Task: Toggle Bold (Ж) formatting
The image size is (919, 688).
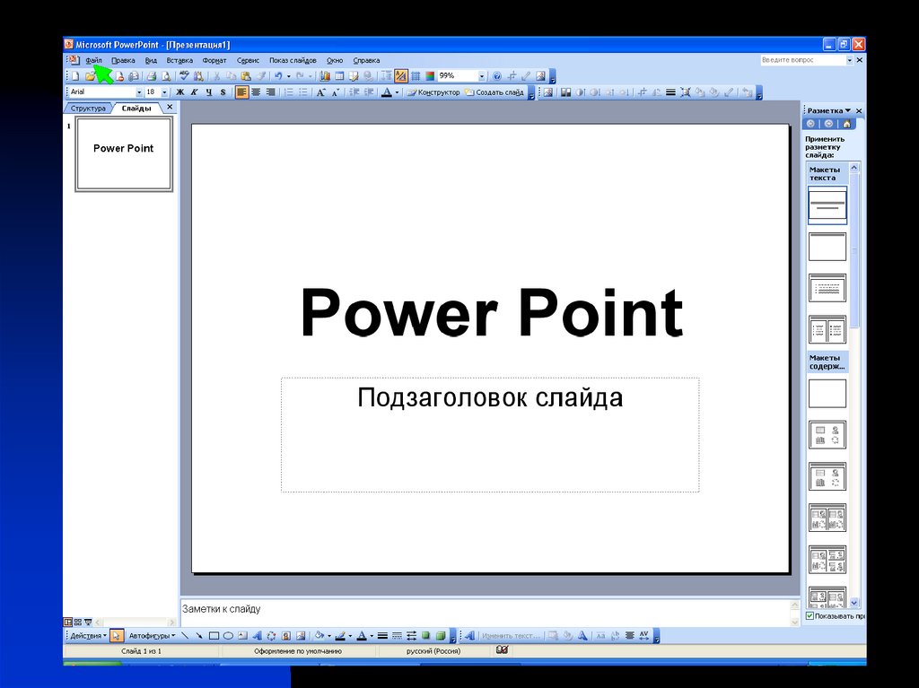Action: [x=179, y=92]
